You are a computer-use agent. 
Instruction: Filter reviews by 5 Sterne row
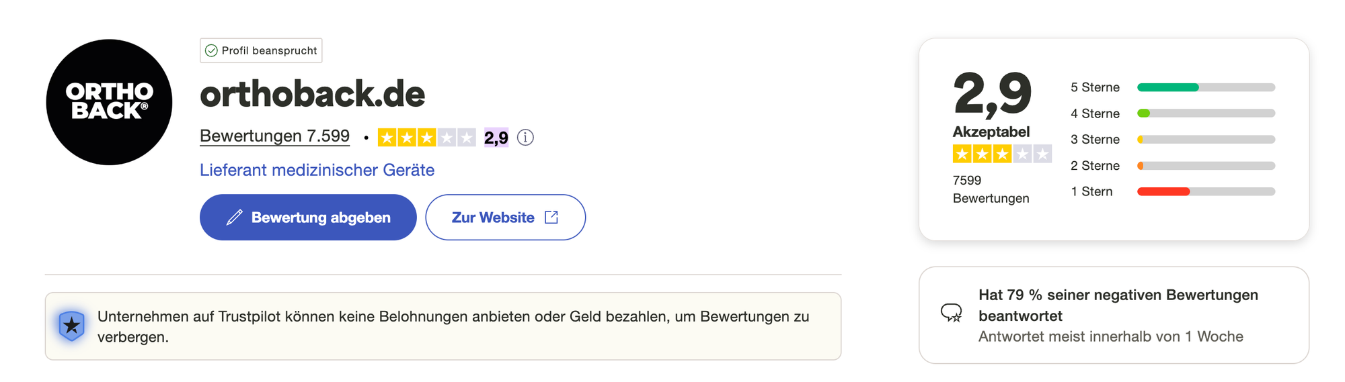(1172, 87)
